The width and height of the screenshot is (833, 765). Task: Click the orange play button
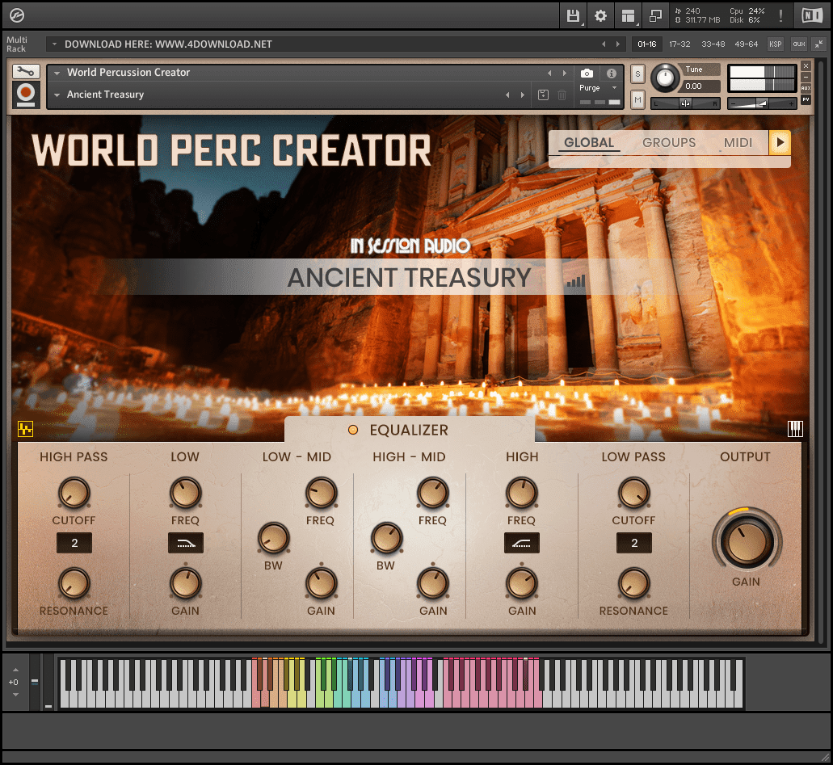tap(780, 142)
